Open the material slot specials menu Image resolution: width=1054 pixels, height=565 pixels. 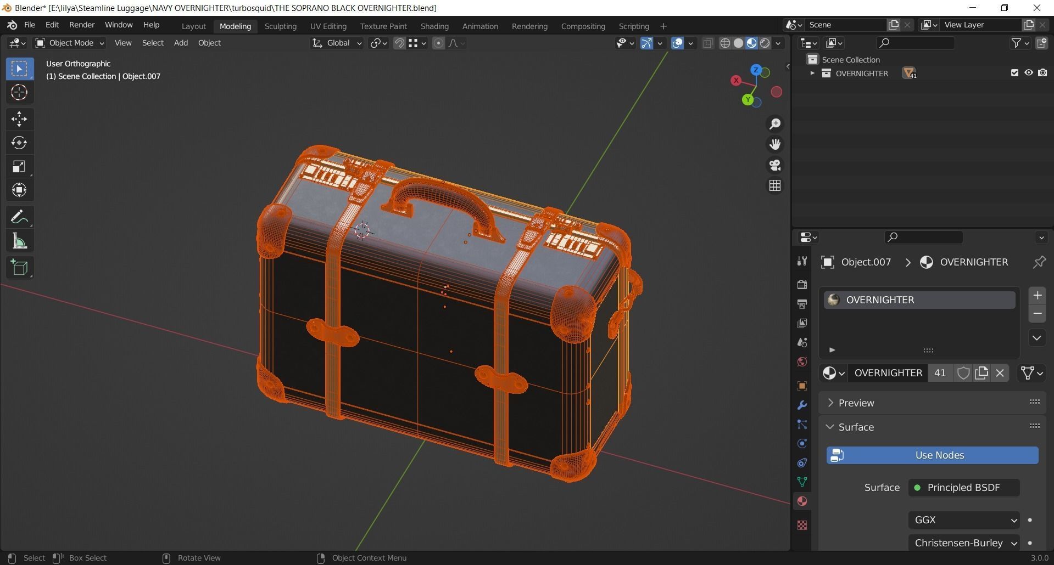1036,338
